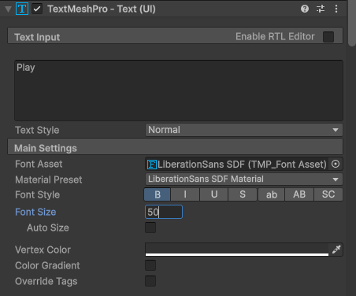Click the Vertex Color label
The image size is (356, 296).
coord(43,250)
